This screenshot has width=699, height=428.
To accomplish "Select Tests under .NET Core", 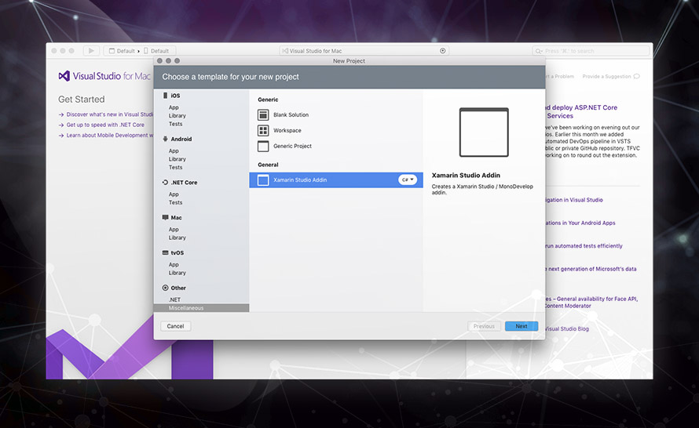I will [x=175, y=202].
